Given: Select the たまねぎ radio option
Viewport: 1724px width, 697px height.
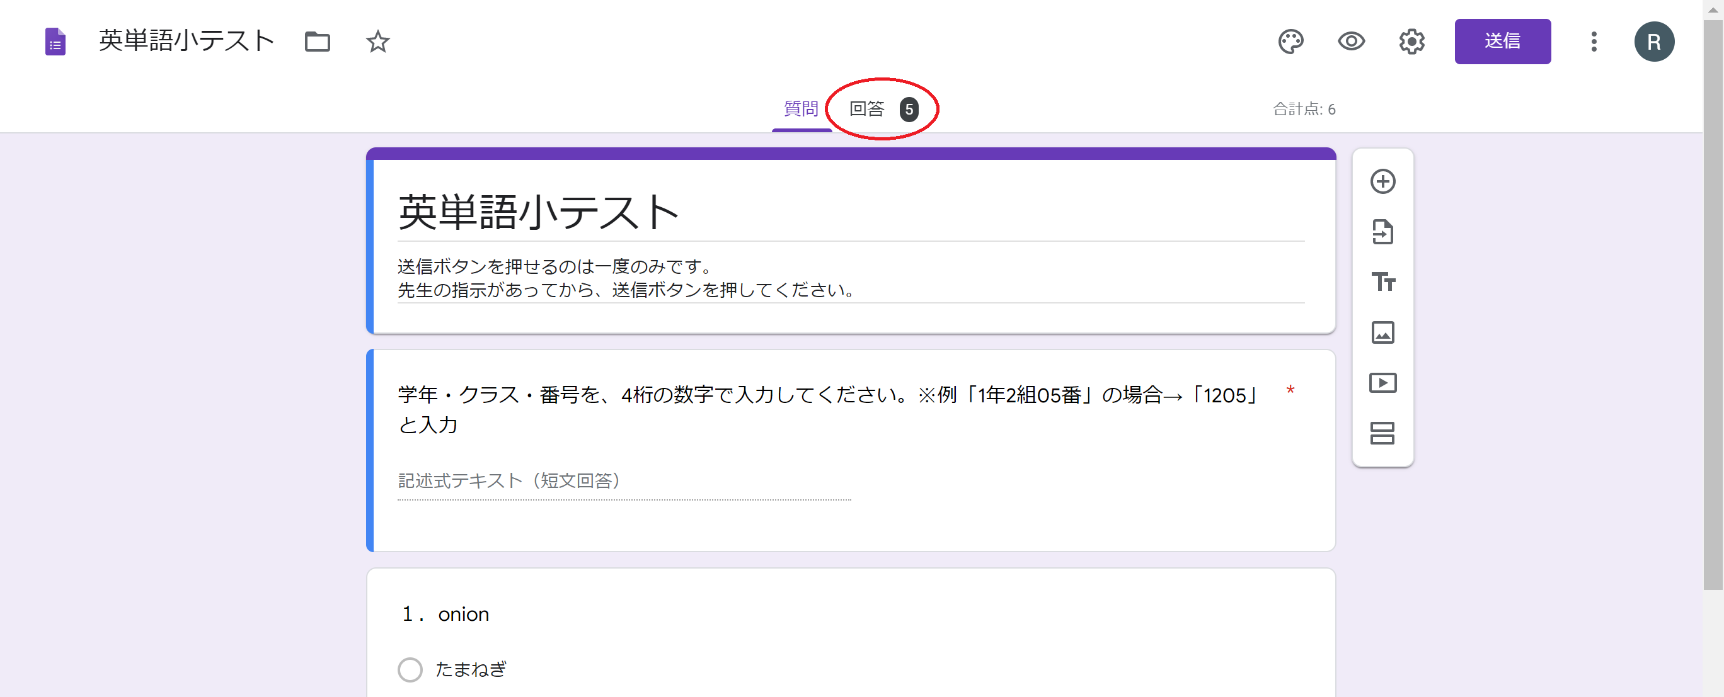Looking at the screenshot, I should point(410,669).
